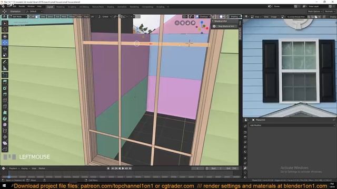
Task: Choose the Shear tool at toolbar bottom
Action: pos(5,143)
